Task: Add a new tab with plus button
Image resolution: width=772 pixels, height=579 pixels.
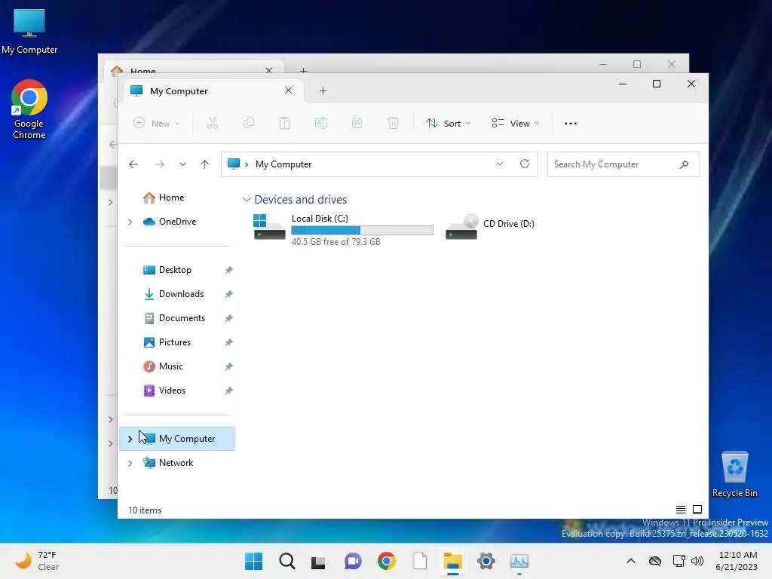Action: point(323,90)
